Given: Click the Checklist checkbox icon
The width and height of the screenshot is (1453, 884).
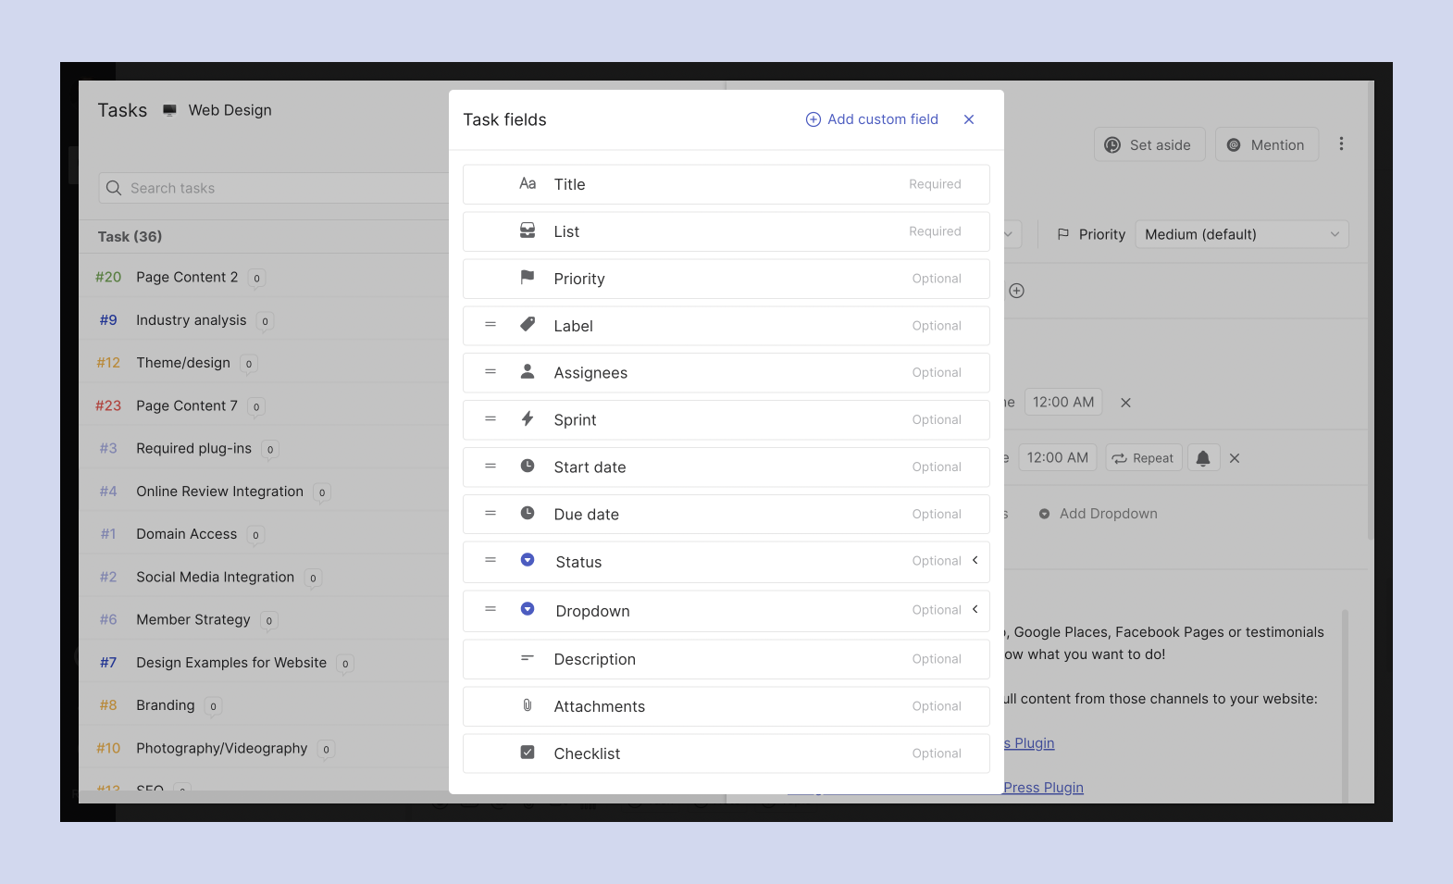Looking at the screenshot, I should pyautogui.click(x=528, y=753).
